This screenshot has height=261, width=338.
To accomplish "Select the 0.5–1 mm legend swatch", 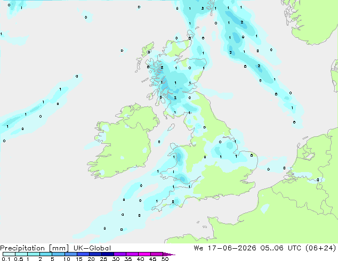I will pyautogui.click(x=21, y=254).
